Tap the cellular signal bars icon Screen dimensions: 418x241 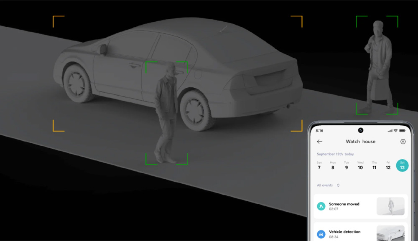coord(390,131)
